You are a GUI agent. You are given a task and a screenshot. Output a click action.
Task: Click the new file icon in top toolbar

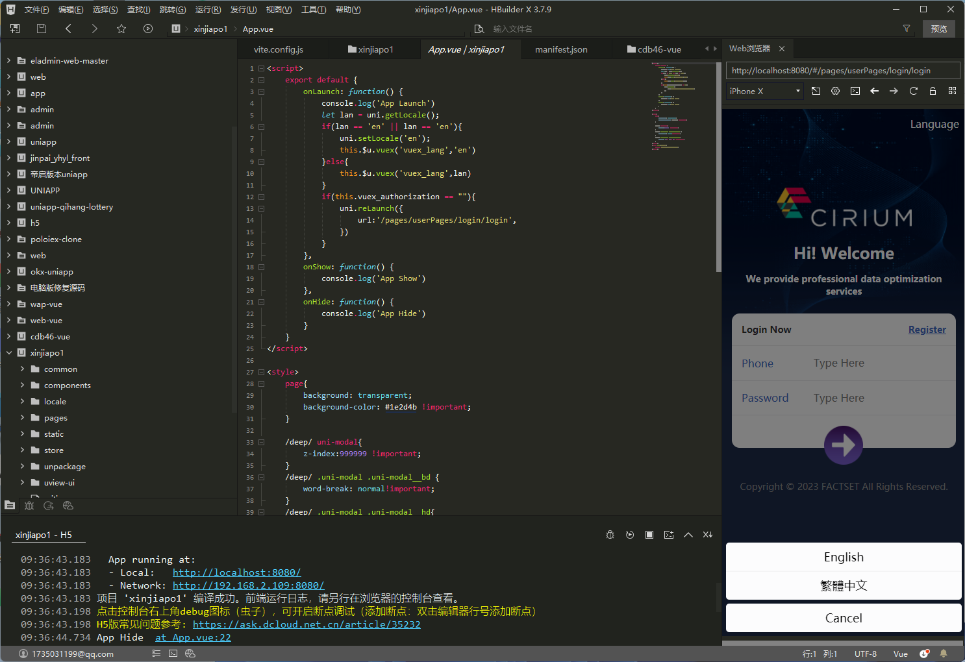[x=15, y=29]
